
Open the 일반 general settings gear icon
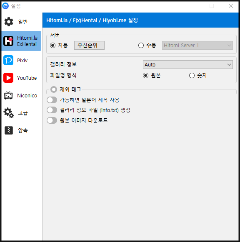pos(9,22)
